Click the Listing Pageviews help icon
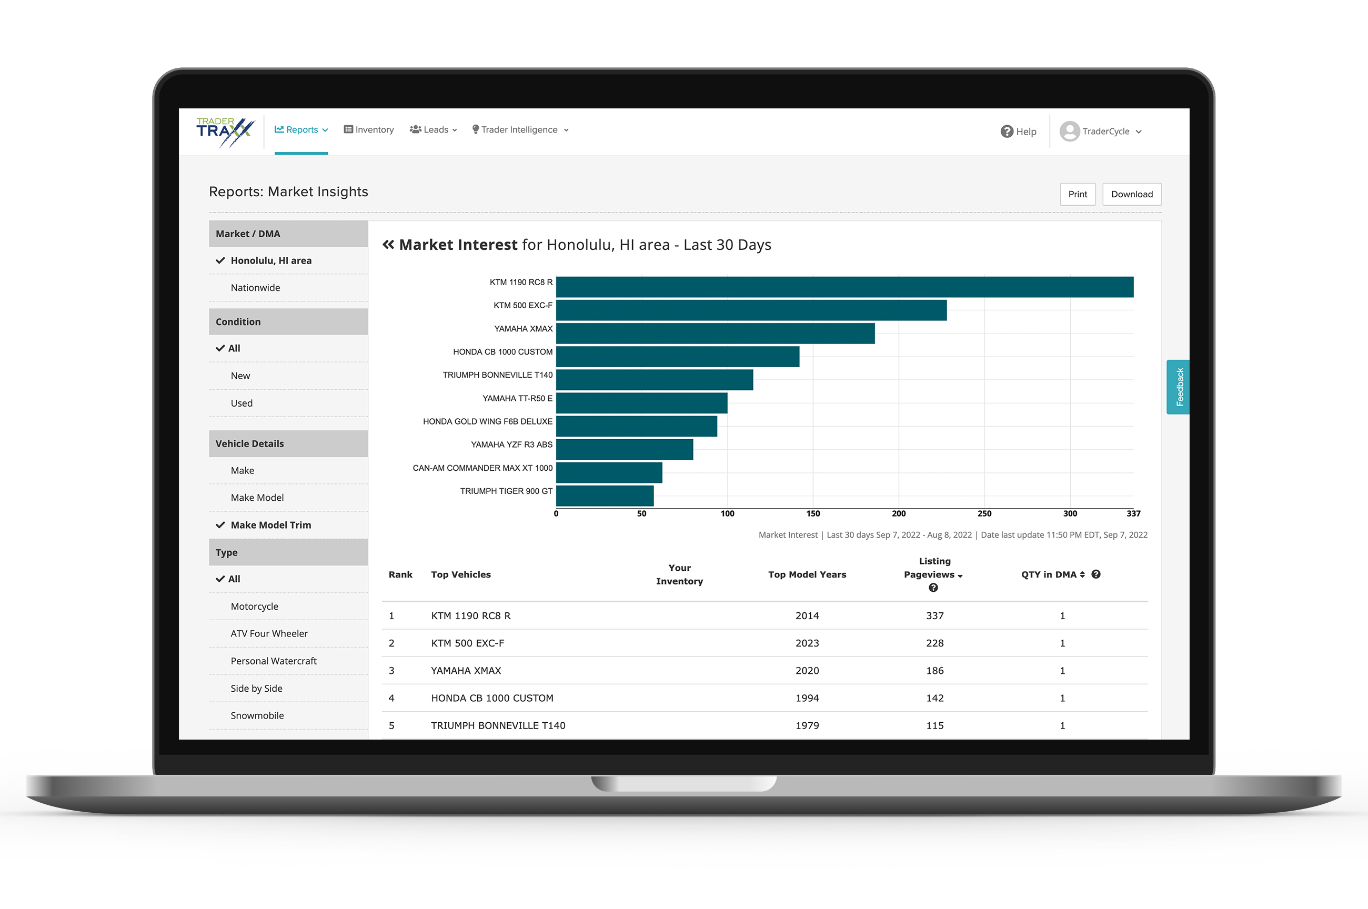 tap(933, 588)
